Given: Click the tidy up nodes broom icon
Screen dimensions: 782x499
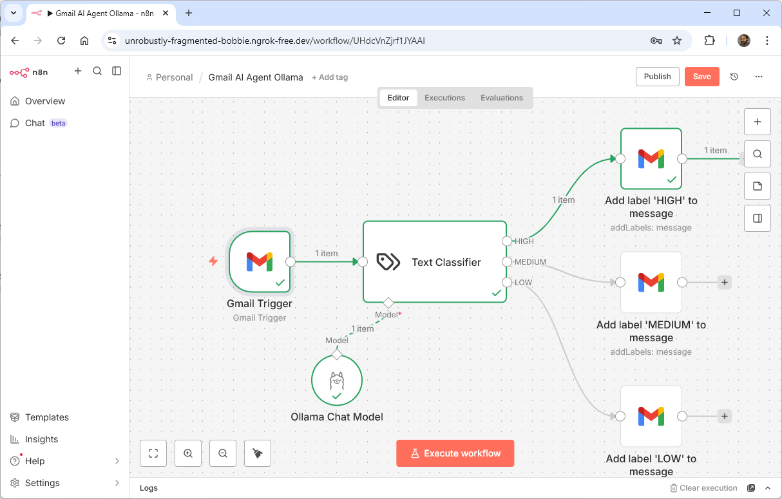Looking at the screenshot, I should 258,453.
